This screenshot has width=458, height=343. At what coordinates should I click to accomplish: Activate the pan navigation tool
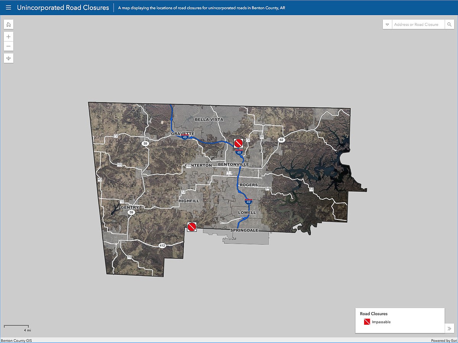coord(8,58)
